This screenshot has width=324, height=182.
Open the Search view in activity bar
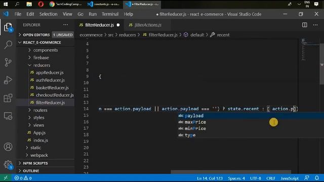tap(8, 44)
